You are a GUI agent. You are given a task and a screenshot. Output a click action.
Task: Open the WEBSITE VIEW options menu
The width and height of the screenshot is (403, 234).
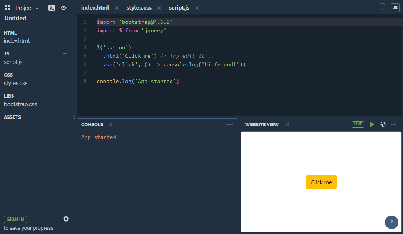pos(394,125)
